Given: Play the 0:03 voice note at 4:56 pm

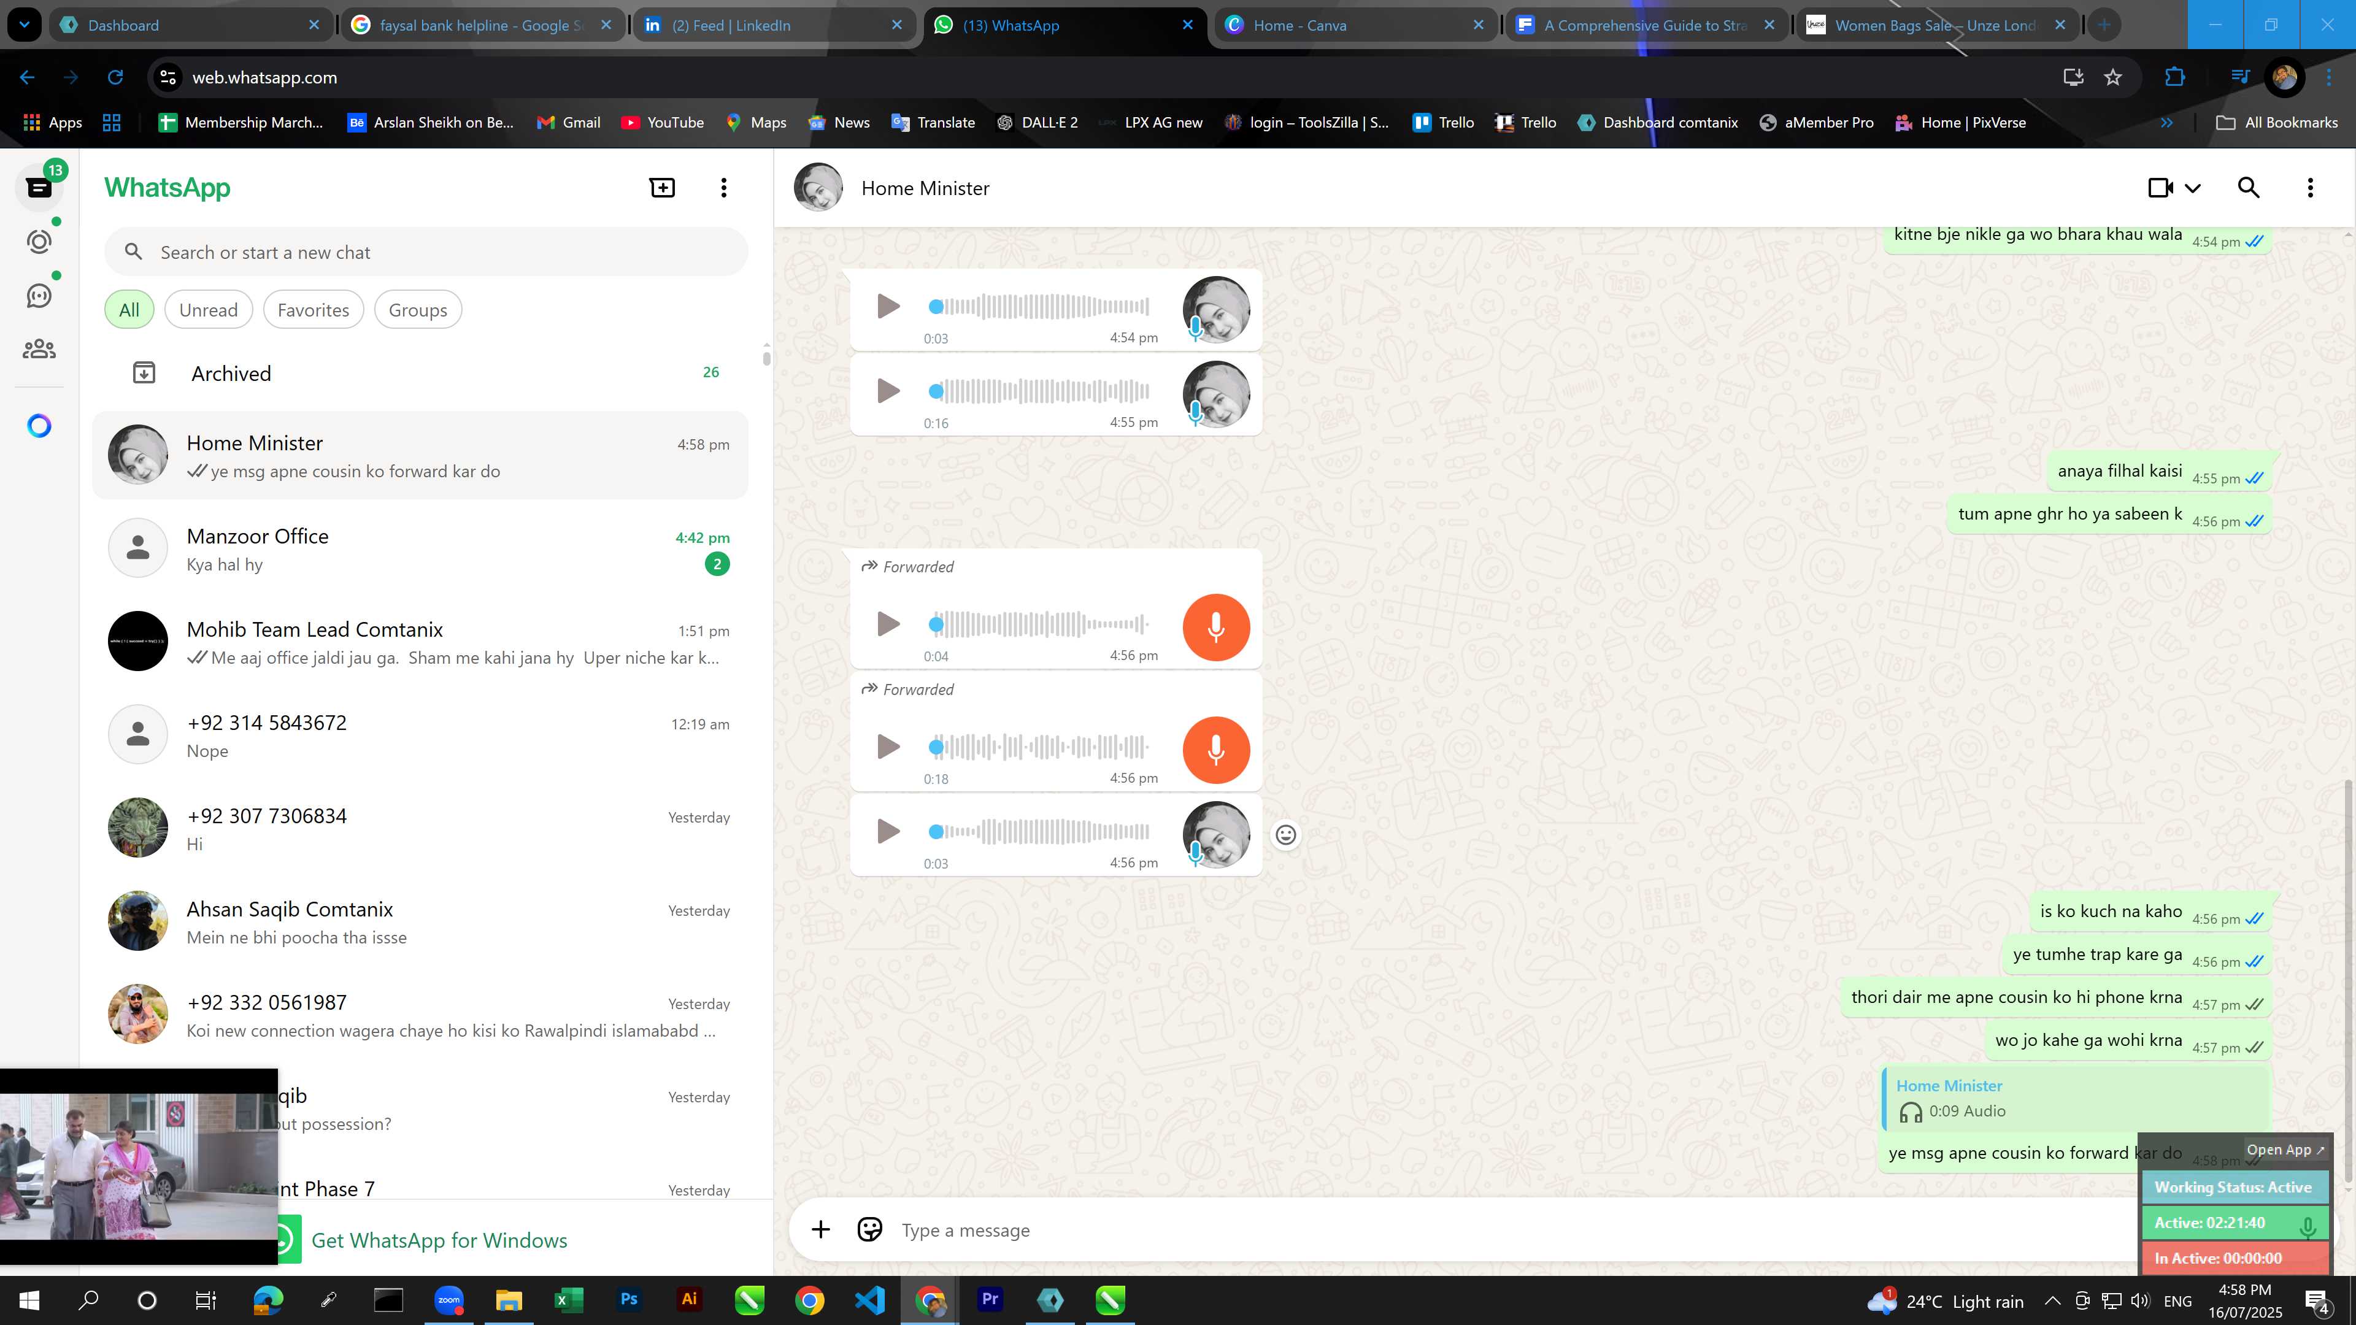Looking at the screenshot, I should 887,831.
